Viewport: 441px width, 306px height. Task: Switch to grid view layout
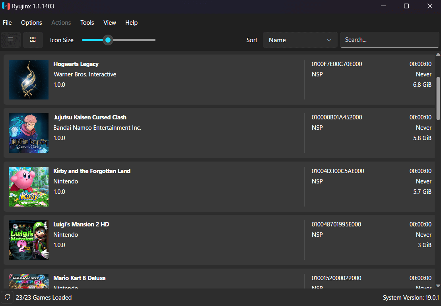pos(33,40)
